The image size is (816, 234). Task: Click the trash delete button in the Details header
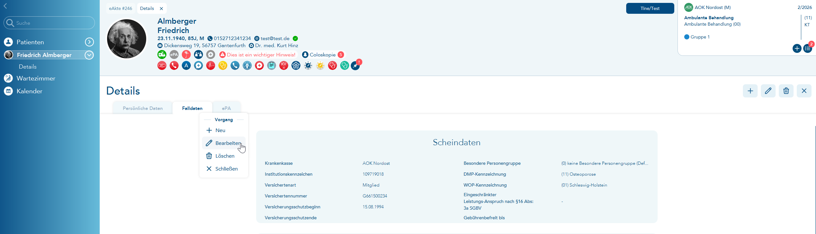coord(786,91)
